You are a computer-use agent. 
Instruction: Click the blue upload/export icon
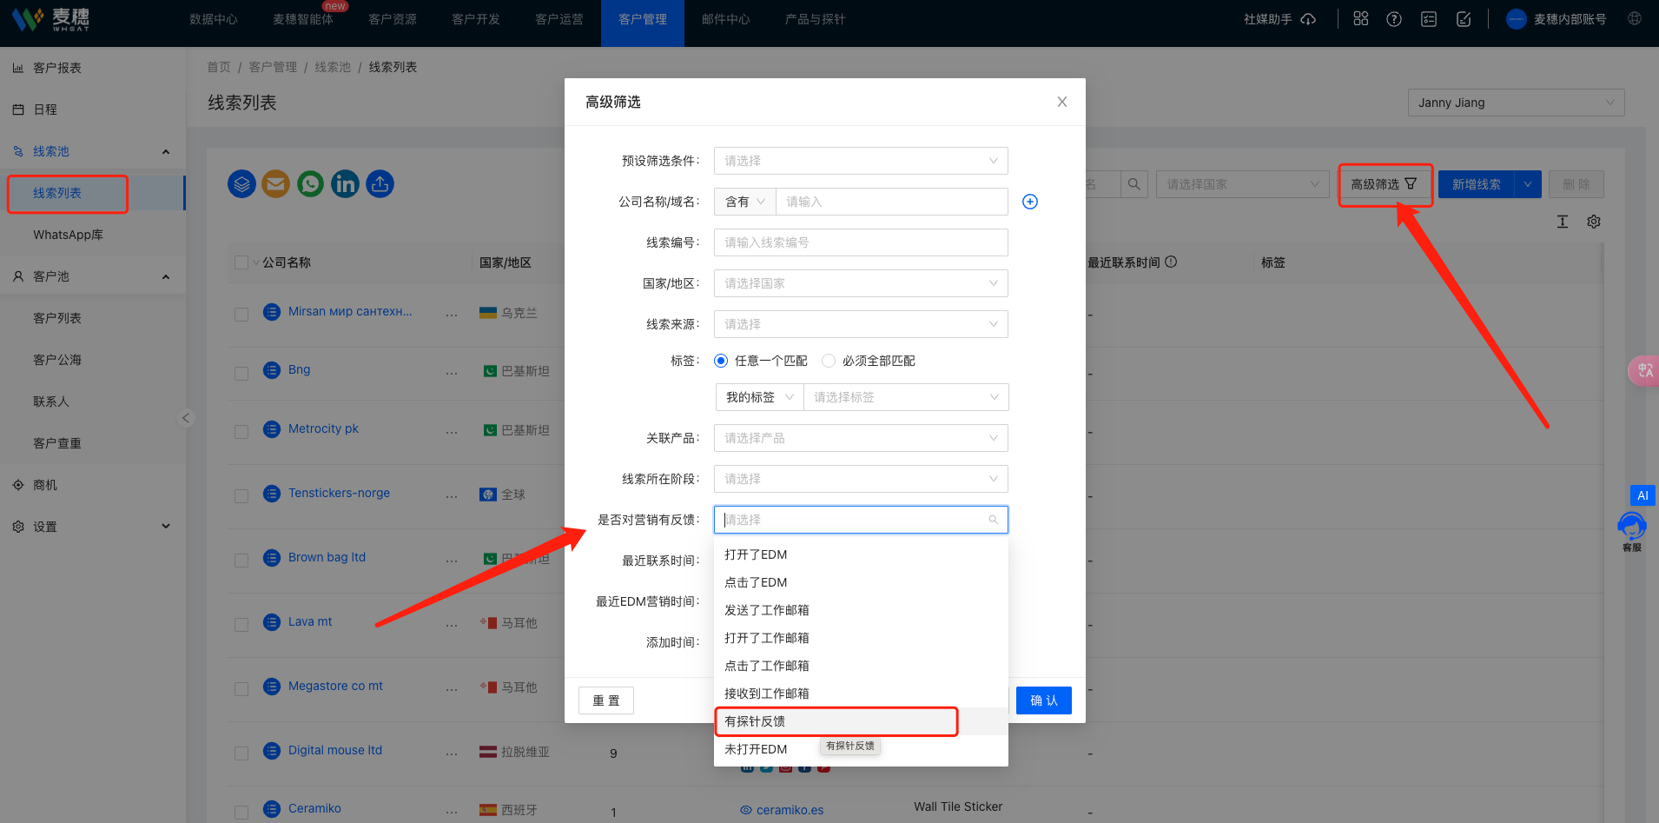tap(380, 183)
